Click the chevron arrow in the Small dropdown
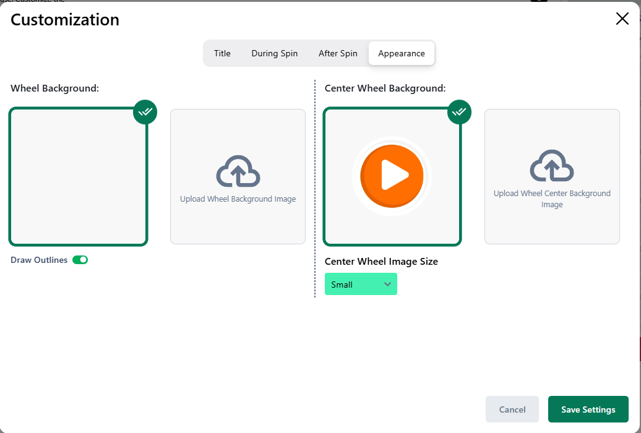This screenshot has height=433, width=641. tap(388, 285)
